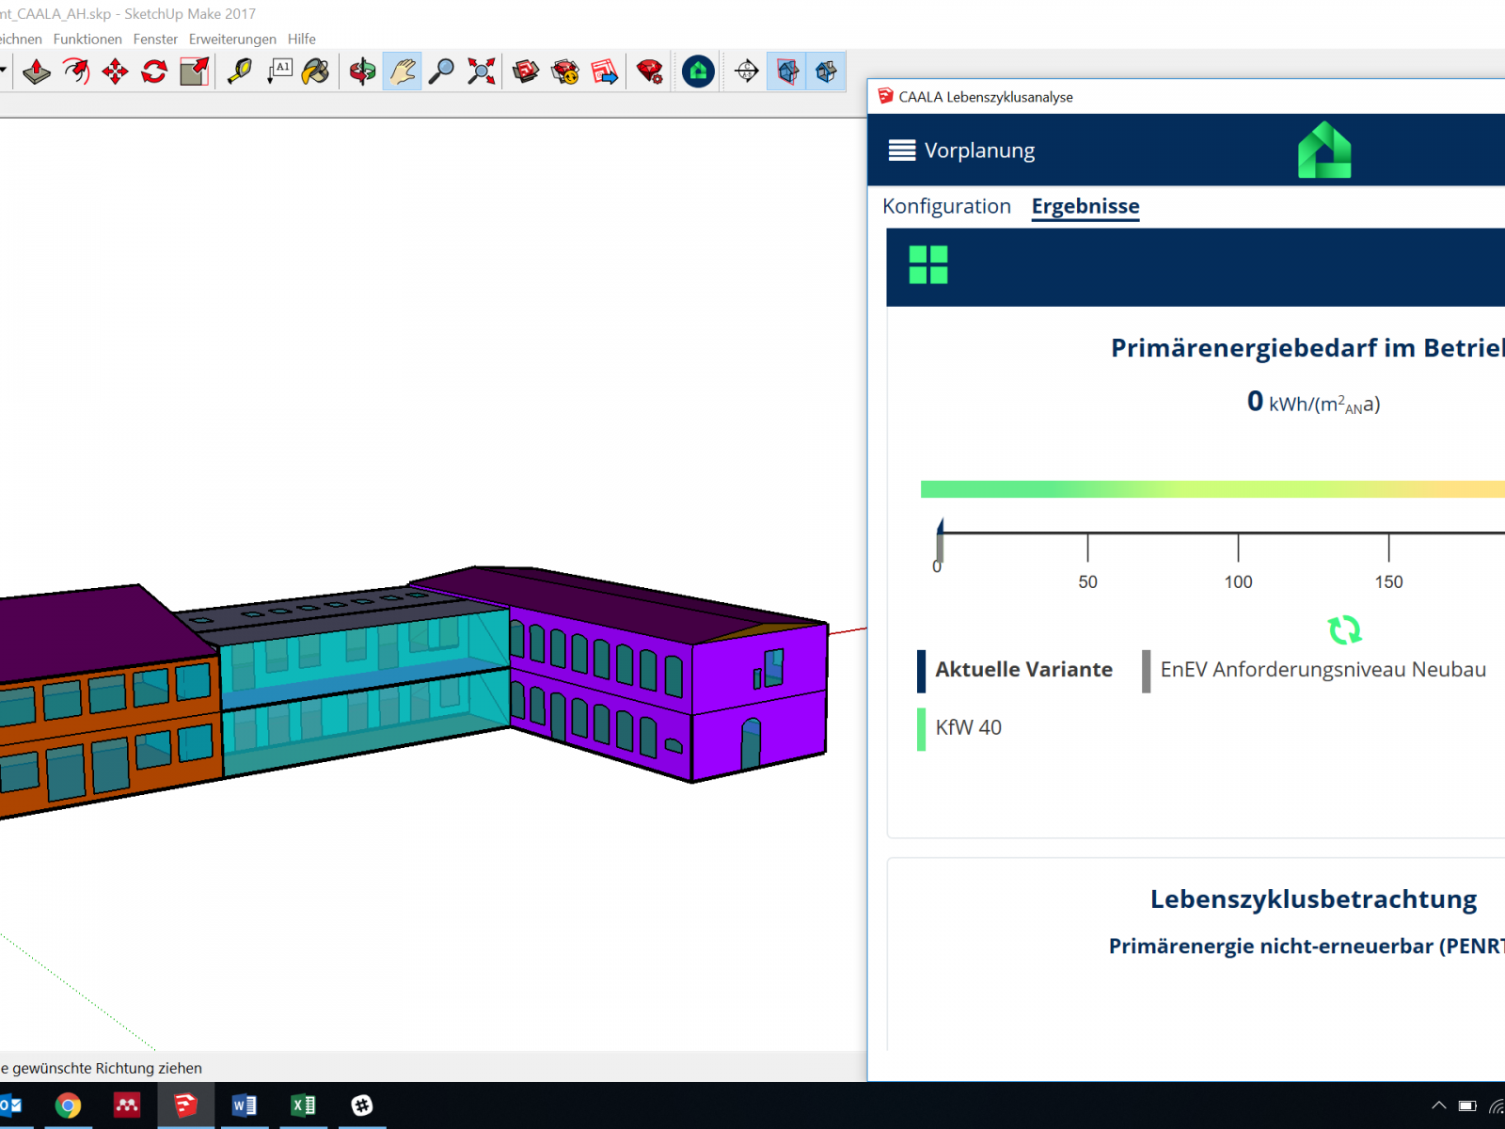
Task: Launch CAALA plugin from toolbar
Action: point(698,72)
